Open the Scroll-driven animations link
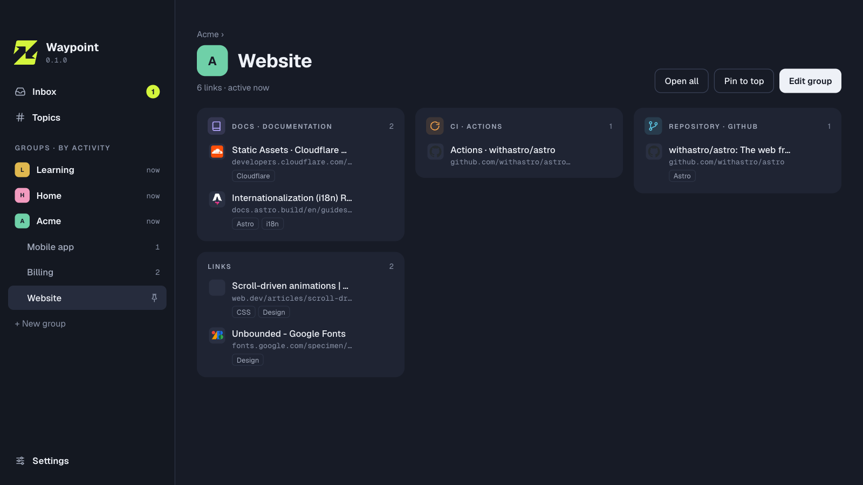The width and height of the screenshot is (863, 485). [290, 286]
